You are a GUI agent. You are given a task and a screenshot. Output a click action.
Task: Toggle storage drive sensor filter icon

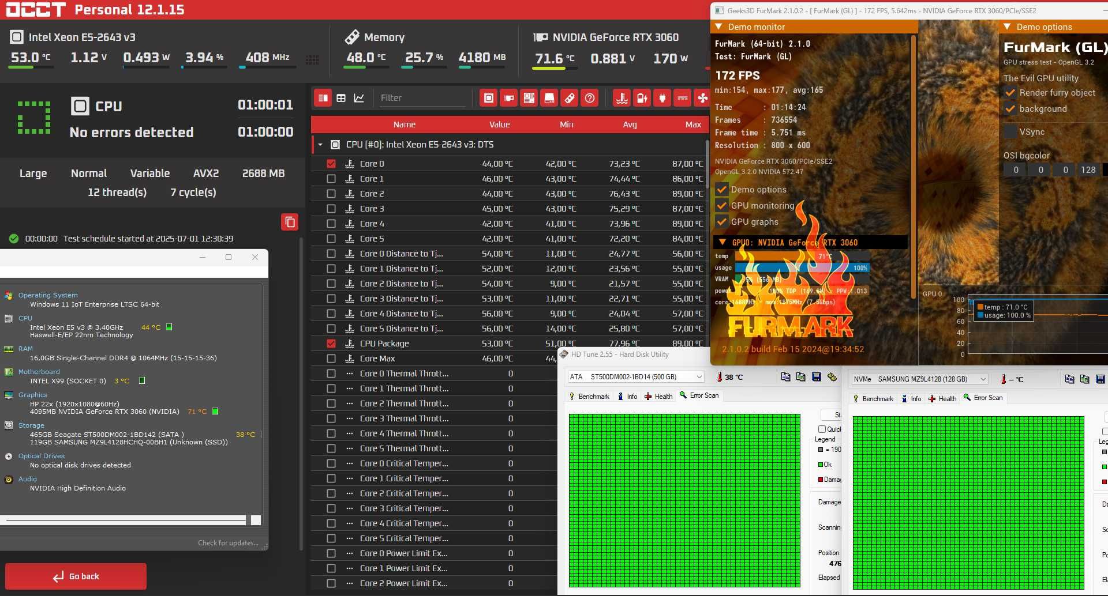(549, 98)
